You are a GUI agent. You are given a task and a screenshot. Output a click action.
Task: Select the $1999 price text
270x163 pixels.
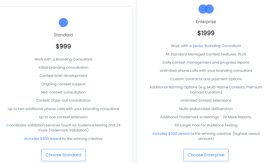point(206,33)
